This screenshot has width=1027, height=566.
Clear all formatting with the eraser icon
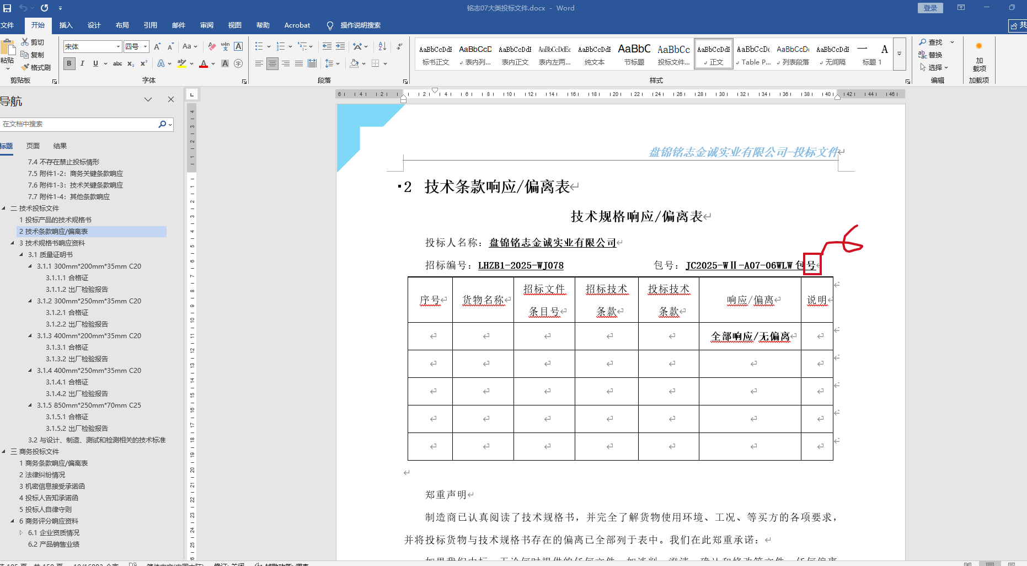(x=212, y=46)
